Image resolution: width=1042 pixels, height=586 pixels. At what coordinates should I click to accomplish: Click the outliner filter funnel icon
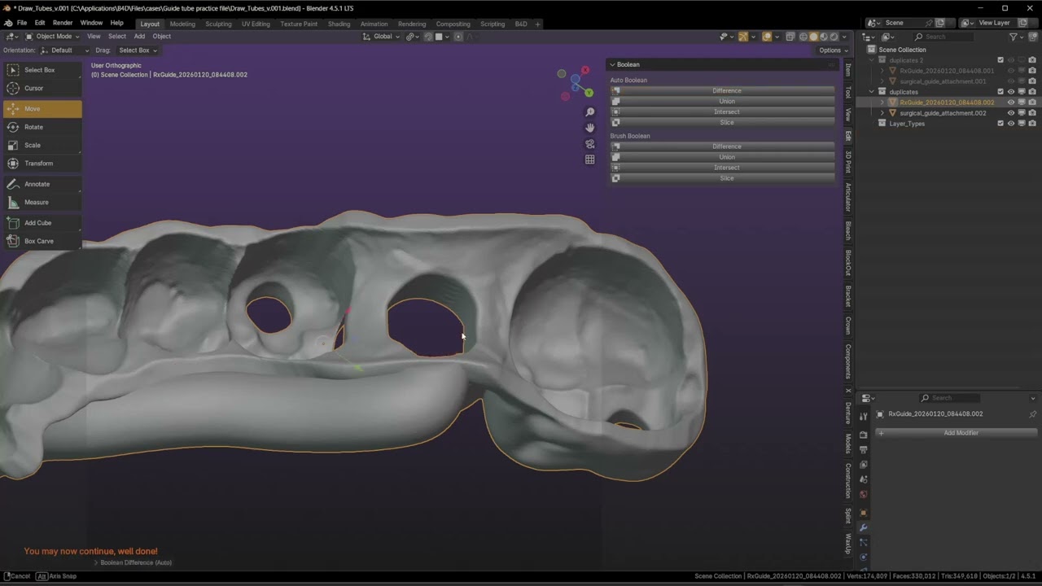tap(1014, 37)
